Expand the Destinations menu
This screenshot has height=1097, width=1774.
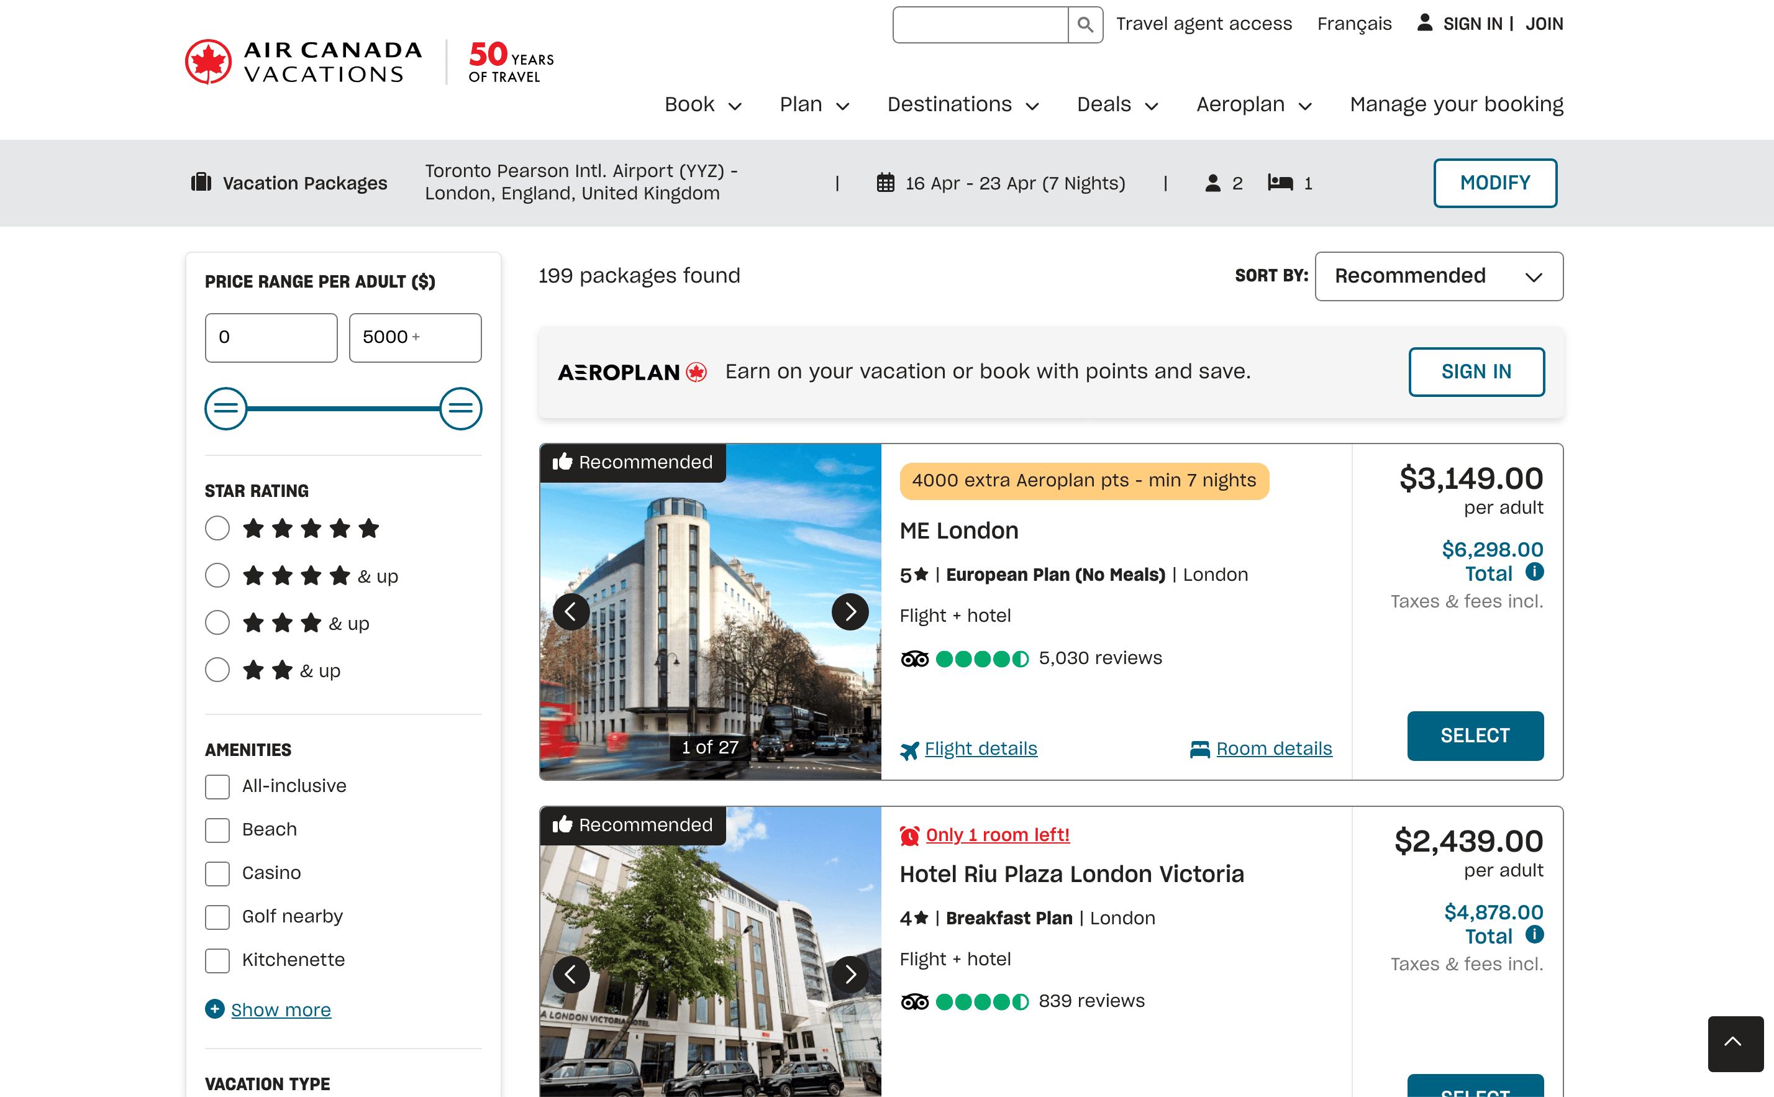click(962, 104)
